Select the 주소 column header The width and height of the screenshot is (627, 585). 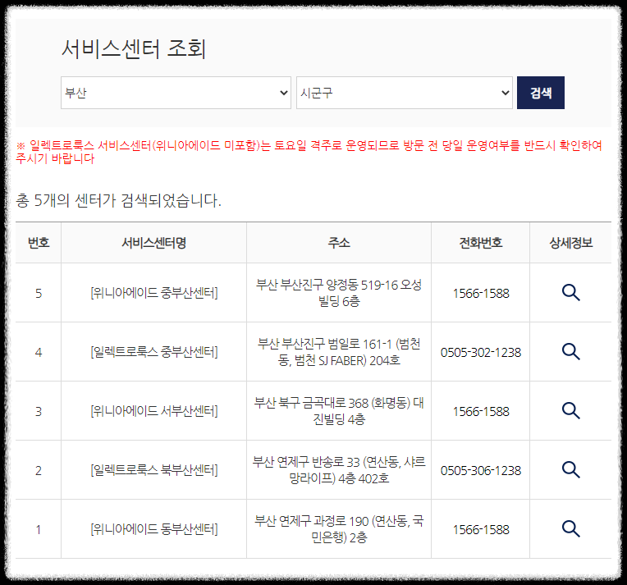pos(339,243)
